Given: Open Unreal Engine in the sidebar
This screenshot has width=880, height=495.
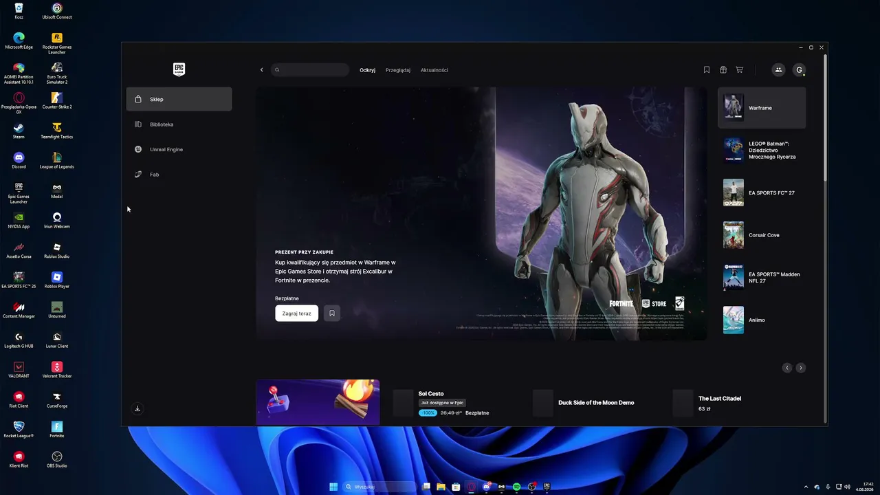Looking at the screenshot, I should (x=179, y=149).
